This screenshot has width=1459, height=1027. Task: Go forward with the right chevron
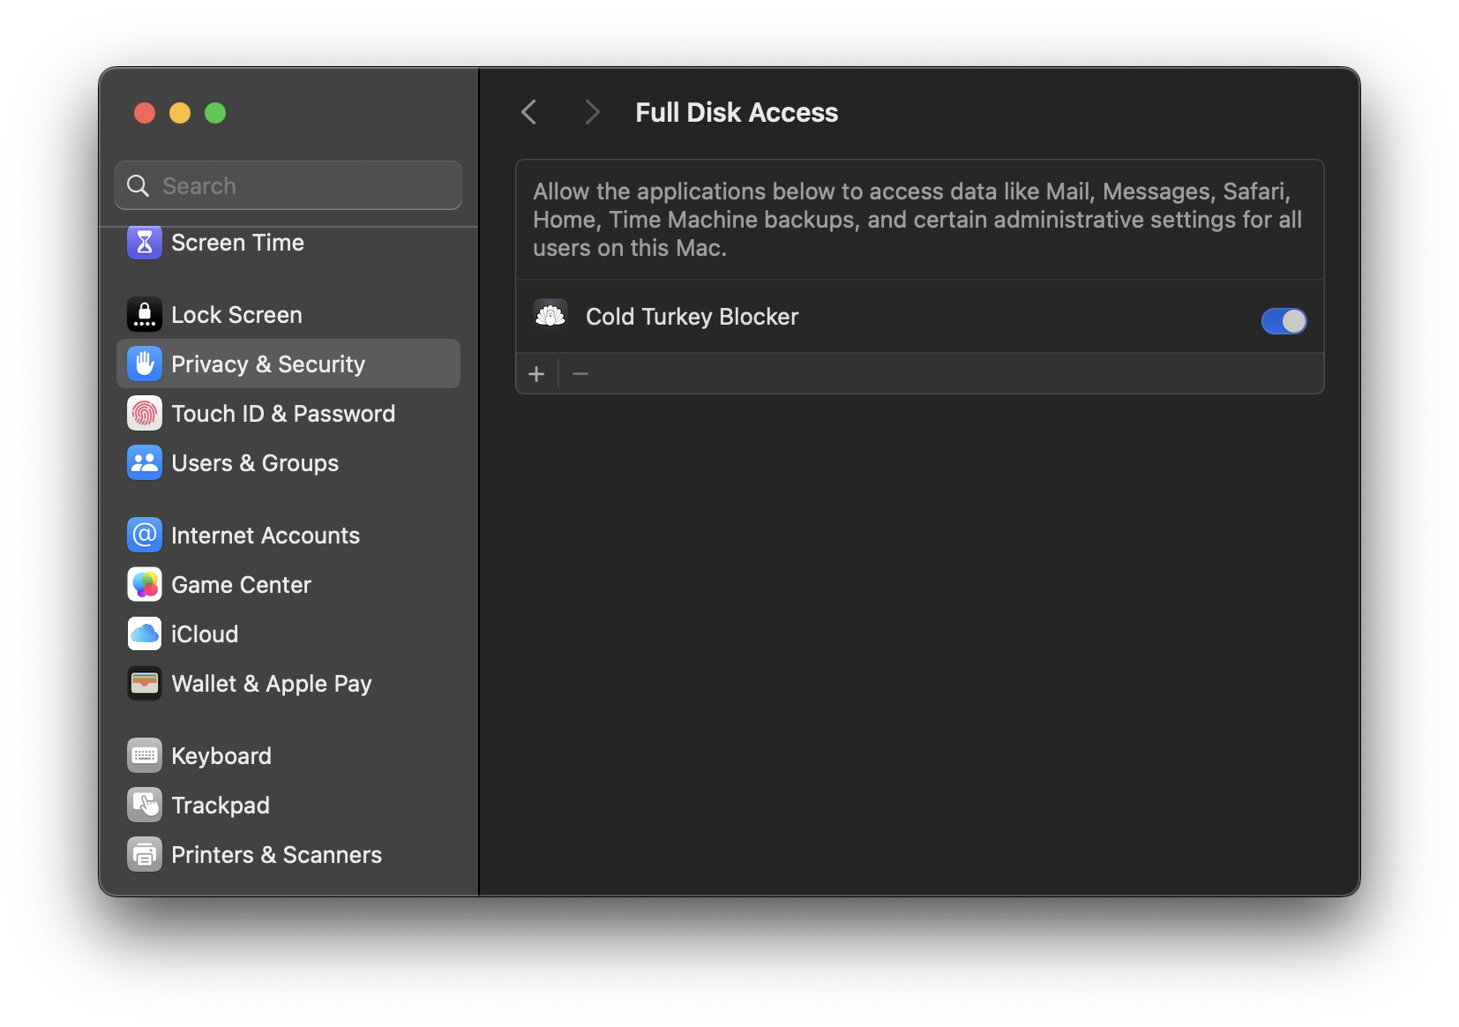point(592,112)
